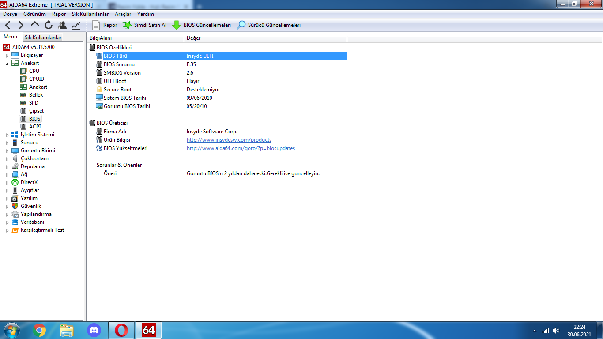Click the BilgiAlanı column header
This screenshot has height=339, width=603.
(x=135, y=38)
